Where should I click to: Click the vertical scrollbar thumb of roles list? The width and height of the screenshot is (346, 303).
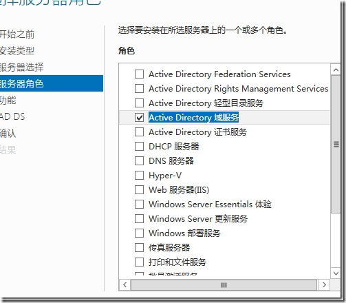pos(336,145)
